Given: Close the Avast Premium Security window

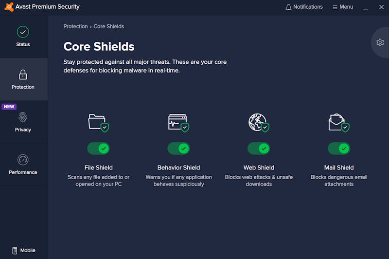Looking at the screenshot, I should click(x=381, y=7).
